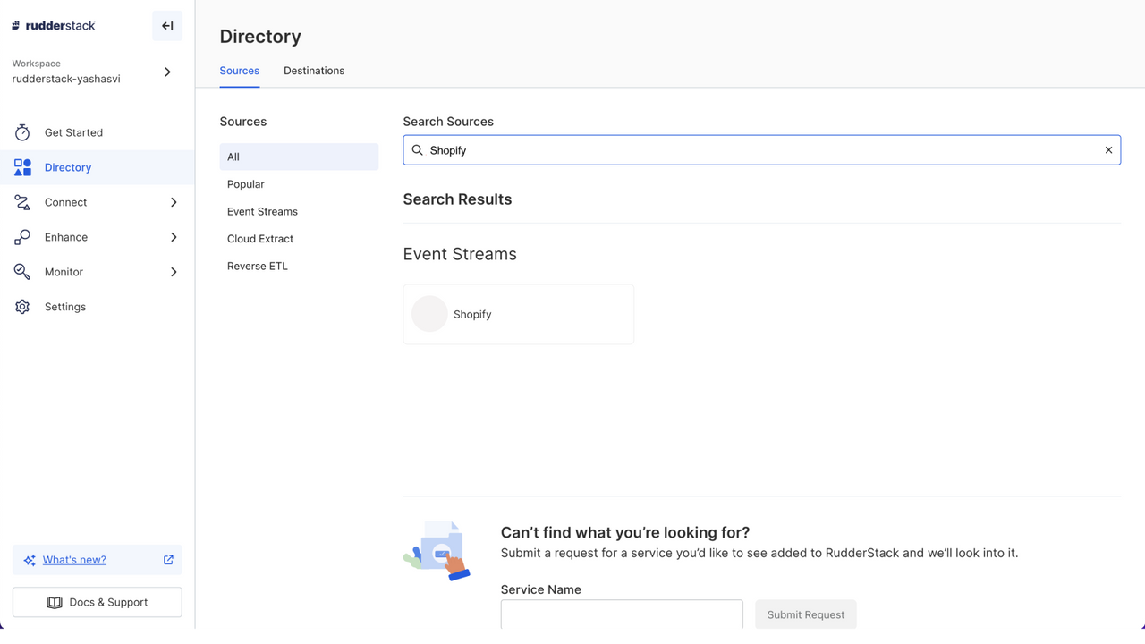Expand the Enhance section chevron
1145x644 pixels.
174,237
